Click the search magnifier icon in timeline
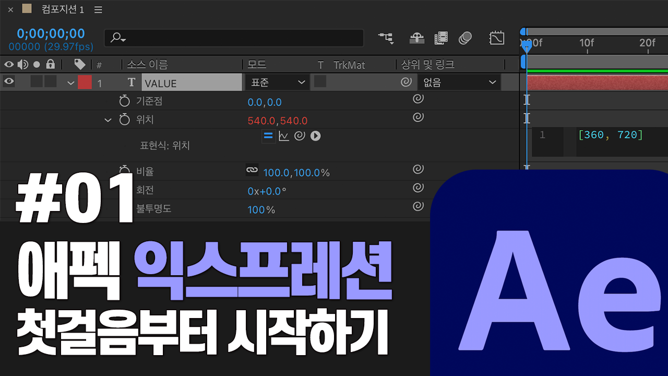 118,38
